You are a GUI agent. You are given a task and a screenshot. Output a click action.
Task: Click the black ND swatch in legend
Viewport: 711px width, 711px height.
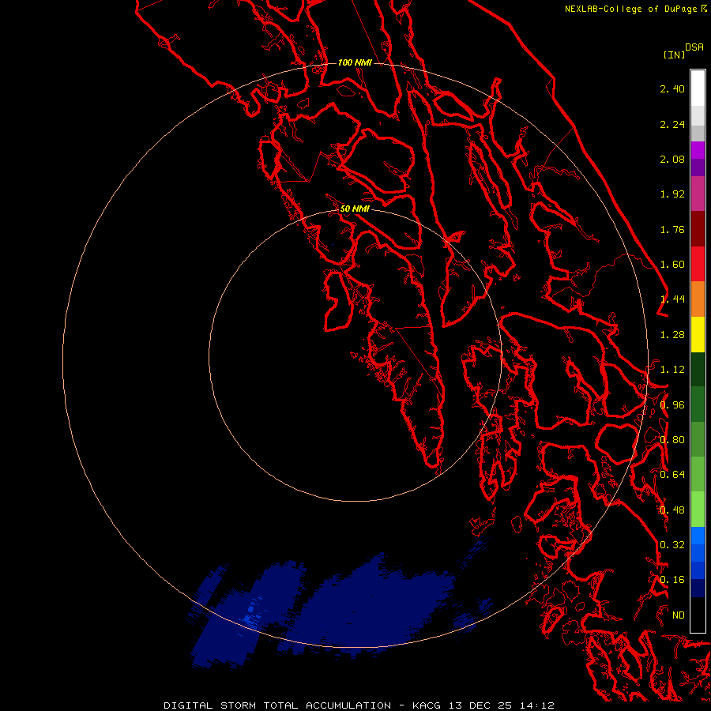click(698, 615)
